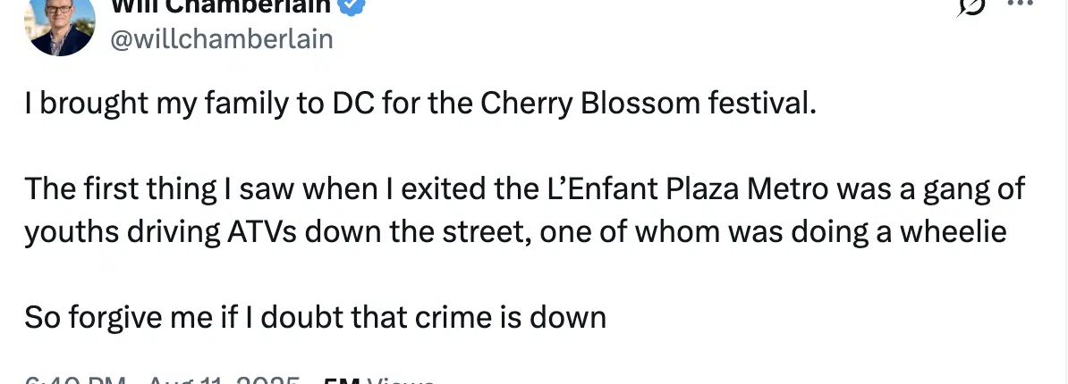Click the Will Chamberlain display name

[221, 7]
